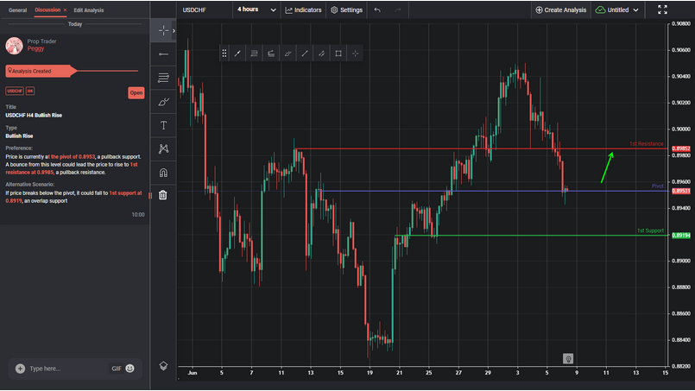The image size is (695, 391).
Task: Grab the floating toolbar drag handle
Action: [224, 54]
